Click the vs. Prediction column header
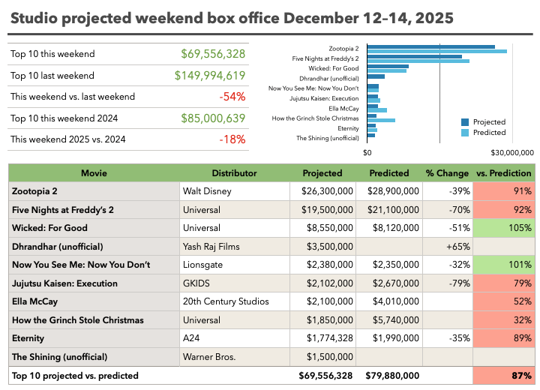 pyautogui.click(x=503, y=173)
